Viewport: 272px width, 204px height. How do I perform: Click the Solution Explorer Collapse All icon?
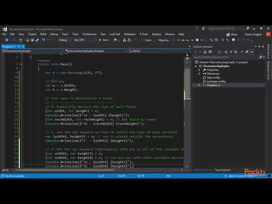(x=231, y=52)
